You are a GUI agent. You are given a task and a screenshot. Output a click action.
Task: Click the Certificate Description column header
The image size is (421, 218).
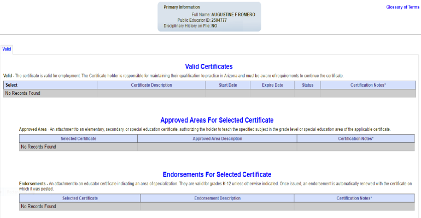pyautogui.click(x=151, y=85)
